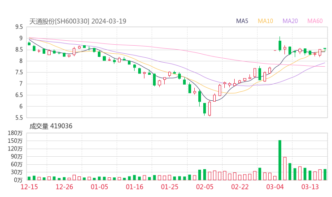Click the MA20 legend label

pyautogui.click(x=290, y=21)
